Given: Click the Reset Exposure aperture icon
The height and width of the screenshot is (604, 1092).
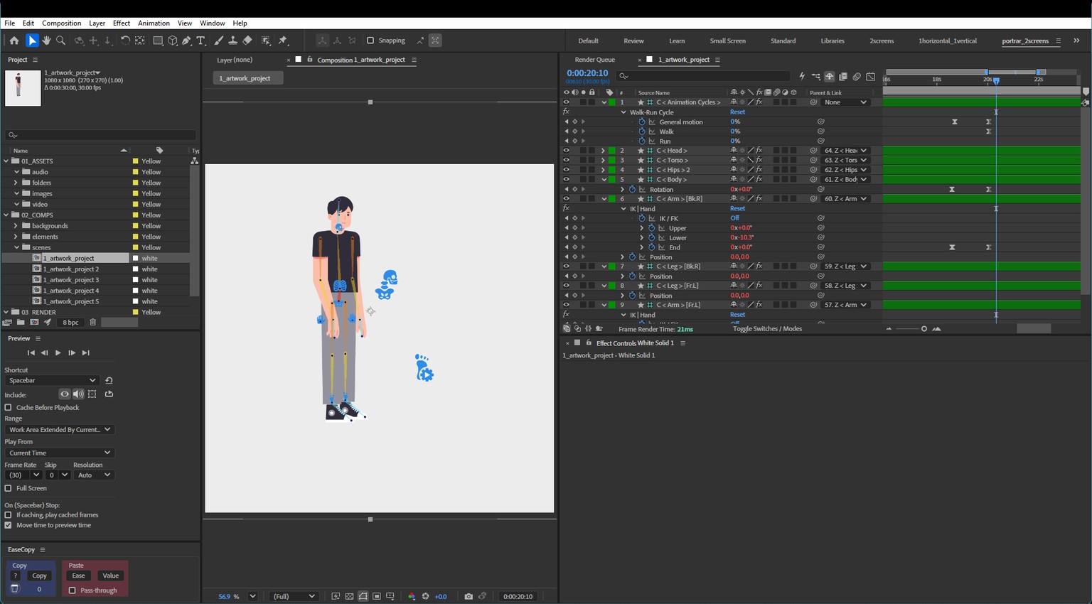Looking at the screenshot, I should pos(425,596).
